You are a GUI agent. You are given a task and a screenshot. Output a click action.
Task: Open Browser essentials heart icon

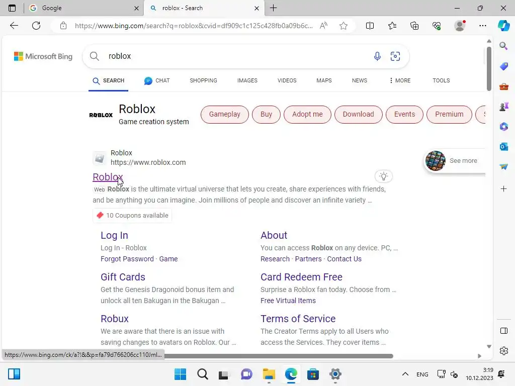[437, 26]
